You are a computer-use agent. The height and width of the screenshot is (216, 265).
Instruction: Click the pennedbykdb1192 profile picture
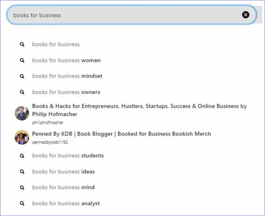click(22, 137)
